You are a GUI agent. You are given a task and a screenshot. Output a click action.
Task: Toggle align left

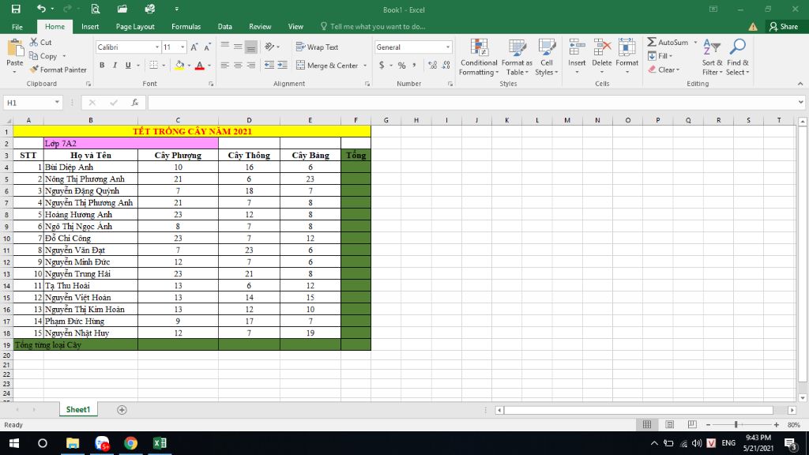coord(224,65)
